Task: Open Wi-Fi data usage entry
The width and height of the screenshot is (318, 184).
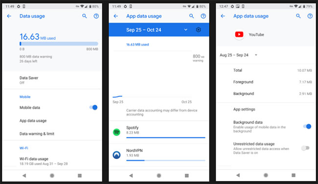Action: 52,161
